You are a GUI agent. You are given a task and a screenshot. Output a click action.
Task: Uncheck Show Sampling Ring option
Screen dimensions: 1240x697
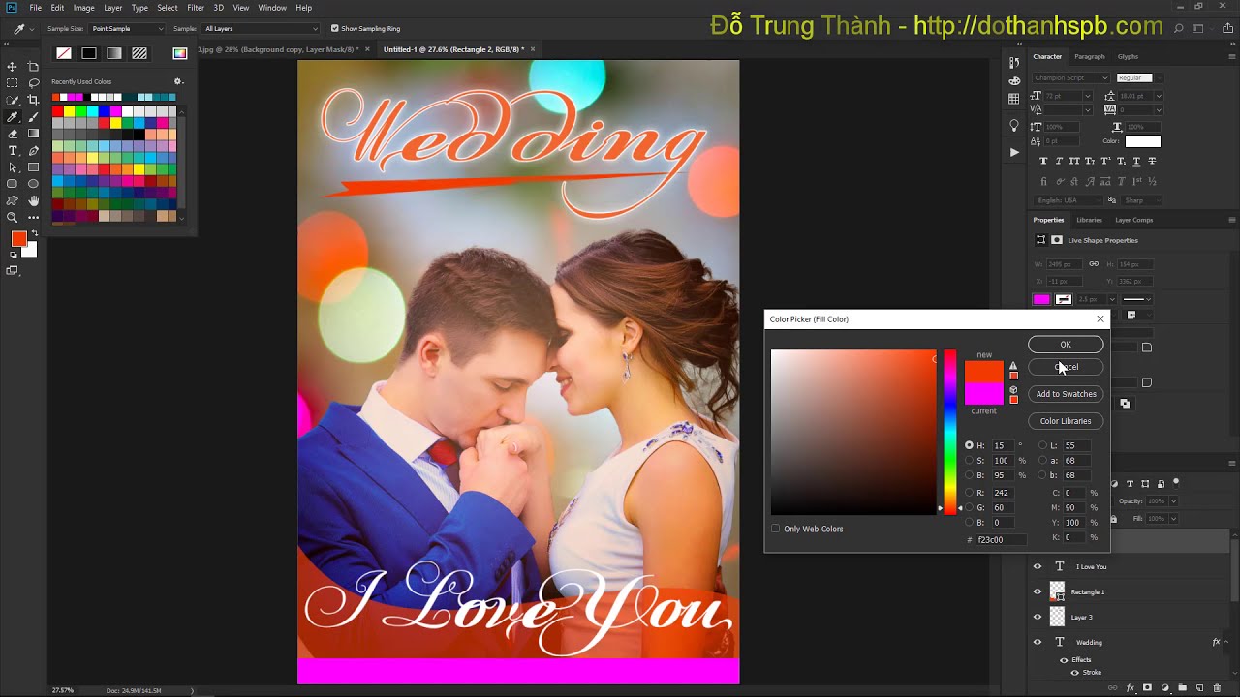tap(335, 29)
